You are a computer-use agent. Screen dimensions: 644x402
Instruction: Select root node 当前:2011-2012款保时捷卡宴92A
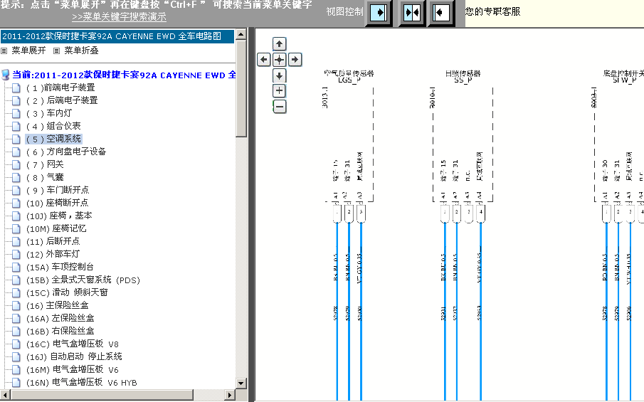[x=124, y=75]
